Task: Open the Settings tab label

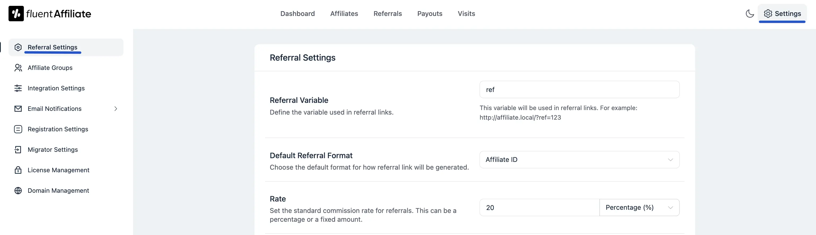Action: tap(788, 14)
